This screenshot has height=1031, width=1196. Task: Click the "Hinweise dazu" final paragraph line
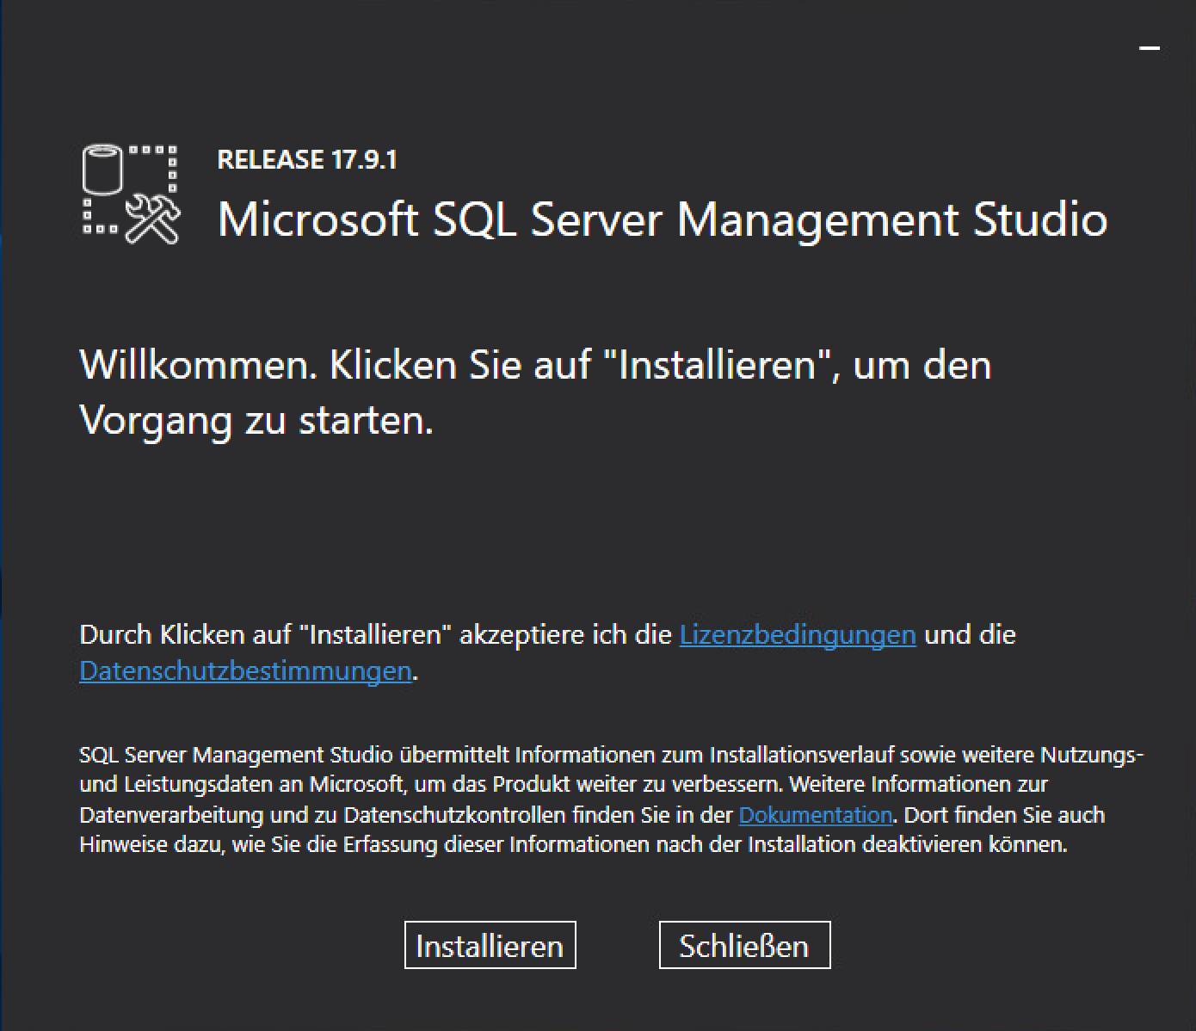[x=572, y=844]
